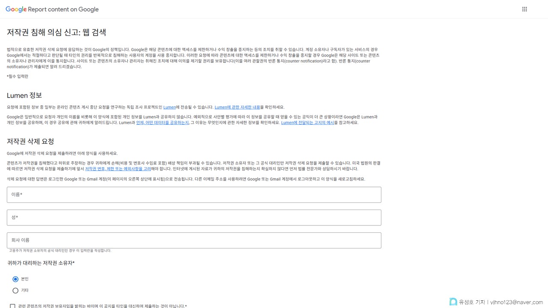Click the Google logo in header
The height and width of the screenshot is (308, 548).
16,9
